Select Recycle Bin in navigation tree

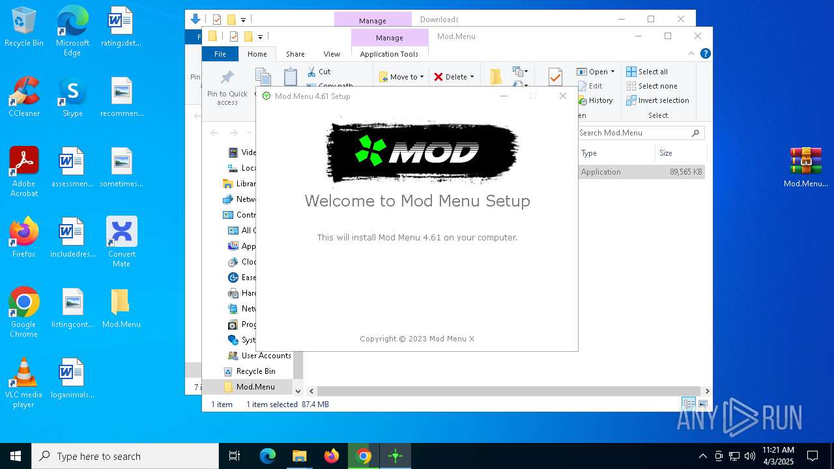pyautogui.click(x=250, y=371)
